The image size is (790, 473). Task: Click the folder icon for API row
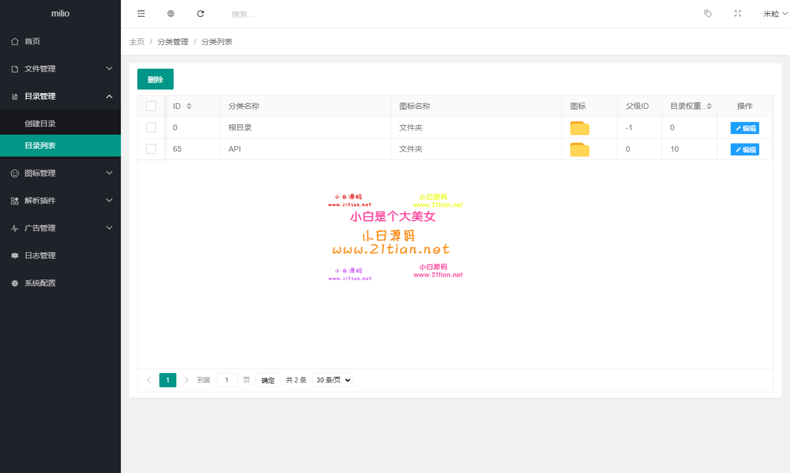click(x=580, y=149)
